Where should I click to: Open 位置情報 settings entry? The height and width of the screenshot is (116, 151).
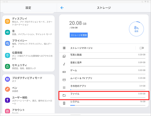coord(28,55)
